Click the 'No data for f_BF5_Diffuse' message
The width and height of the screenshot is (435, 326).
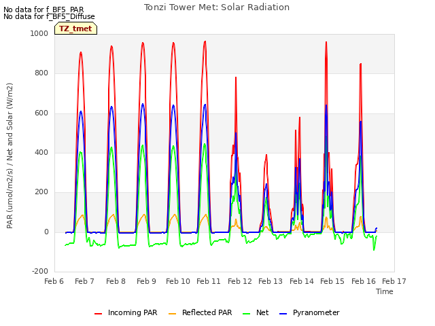click(x=49, y=16)
